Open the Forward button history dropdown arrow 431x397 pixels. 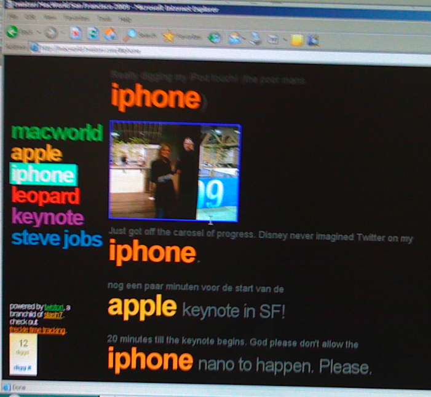point(62,34)
